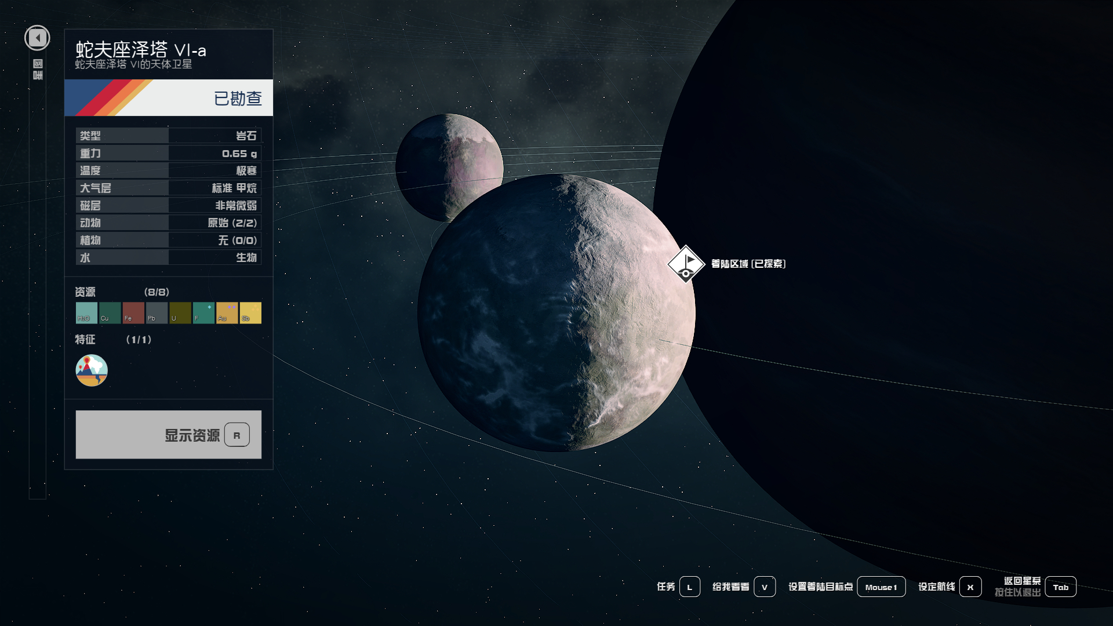Click the X key to set course
The height and width of the screenshot is (626, 1113).
coord(970,587)
